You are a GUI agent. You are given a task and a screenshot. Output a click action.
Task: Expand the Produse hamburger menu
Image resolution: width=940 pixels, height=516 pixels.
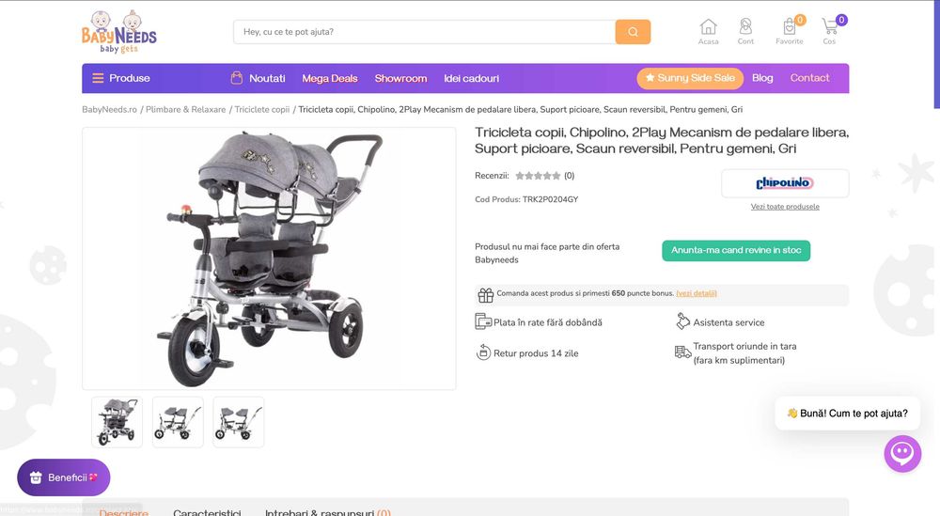point(121,79)
